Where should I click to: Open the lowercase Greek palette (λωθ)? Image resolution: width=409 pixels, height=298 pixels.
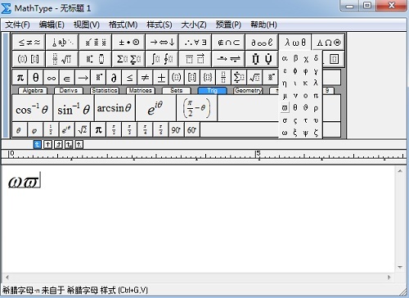tap(295, 43)
